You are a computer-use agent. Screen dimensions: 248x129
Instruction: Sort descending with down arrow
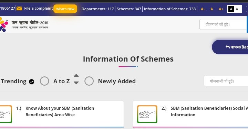click(76, 83)
